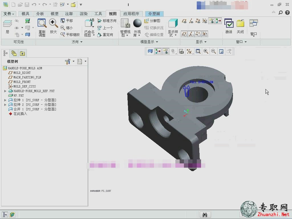Screen dimensions: 292x219
Task: Click Repaint icon in graphics toolbar
Action: coord(221,51)
